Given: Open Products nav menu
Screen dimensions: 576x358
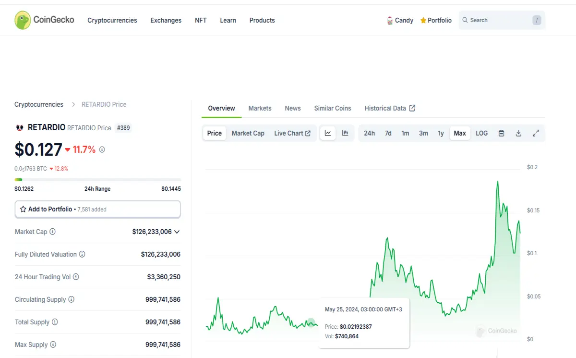Looking at the screenshot, I should coord(262,20).
